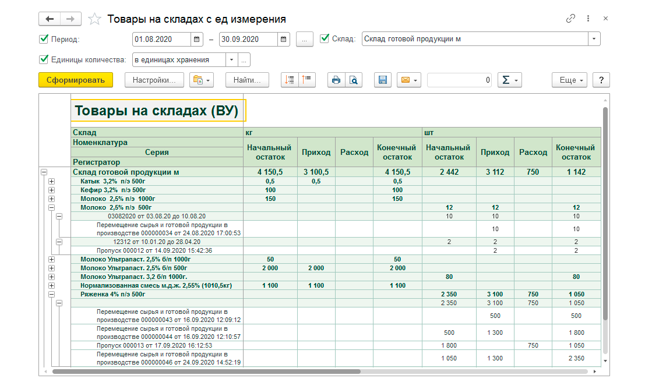Click the envelope icon to send by email
Image resolution: width=652 pixels, height=389 pixels.
click(408, 80)
